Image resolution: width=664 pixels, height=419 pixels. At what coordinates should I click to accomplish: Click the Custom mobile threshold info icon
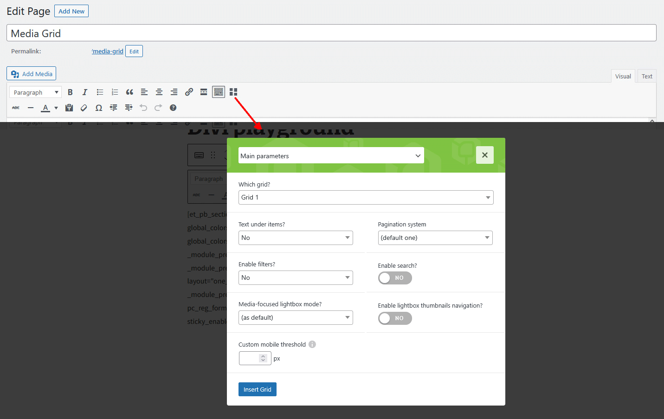pos(312,344)
